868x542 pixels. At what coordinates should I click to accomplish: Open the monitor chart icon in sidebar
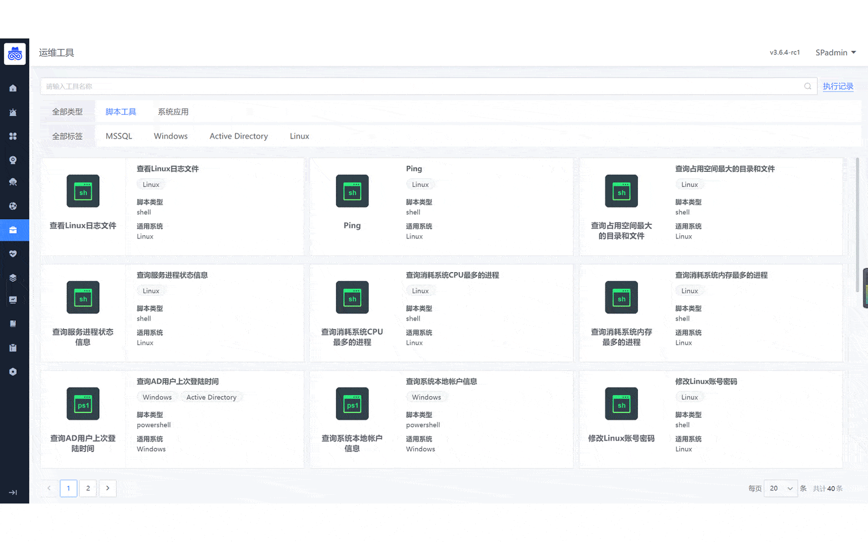pos(13,300)
